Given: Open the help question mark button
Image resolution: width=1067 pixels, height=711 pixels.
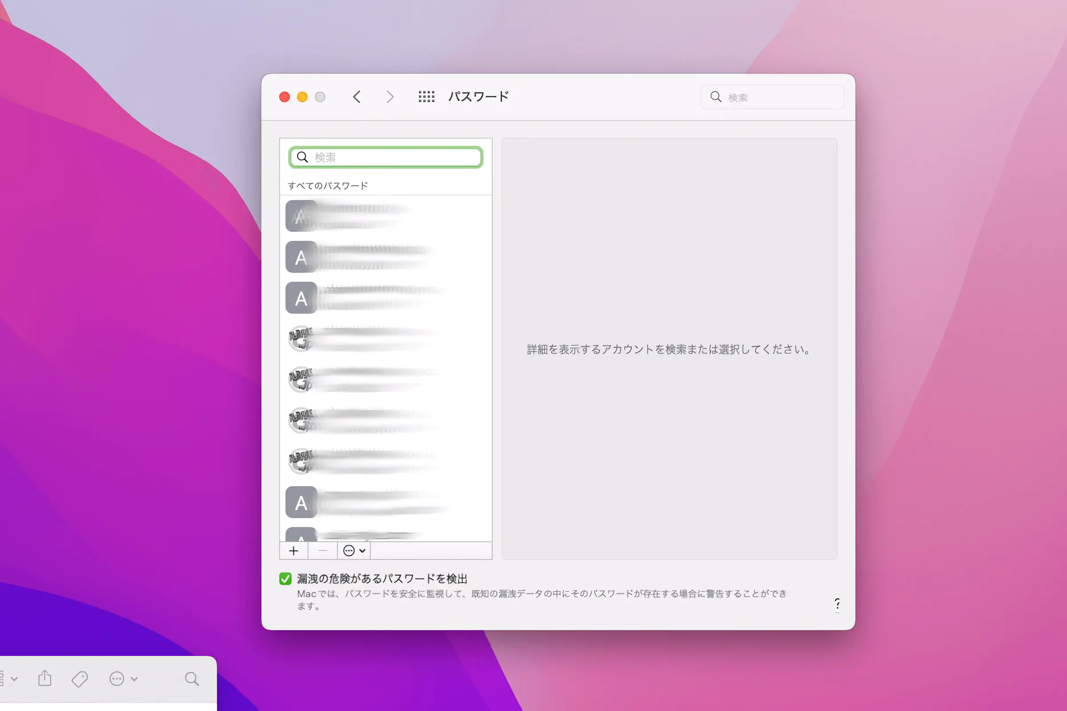Looking at the screenshot, I should (x=837, y=604).
